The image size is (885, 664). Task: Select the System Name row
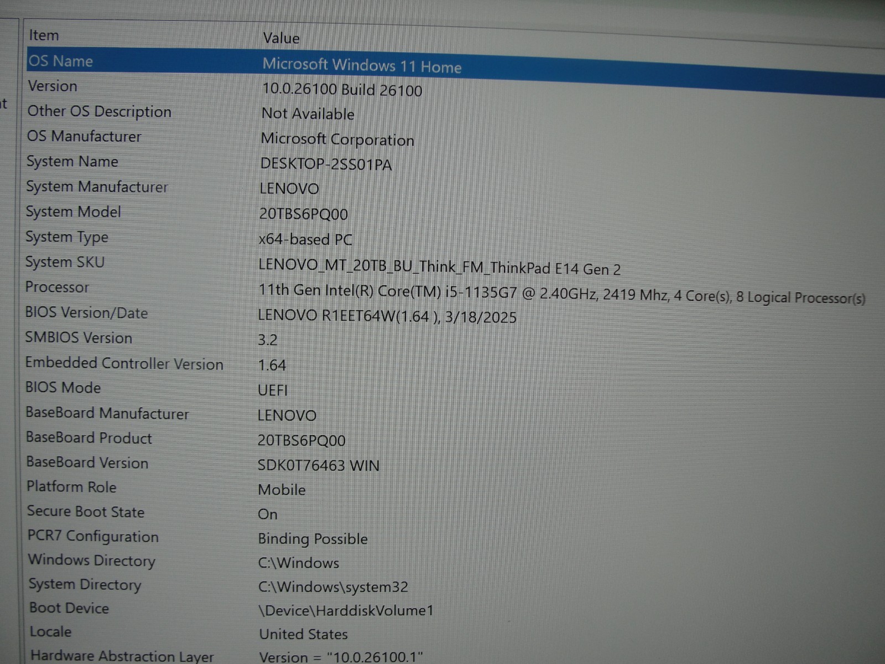[x=72, y=162]
